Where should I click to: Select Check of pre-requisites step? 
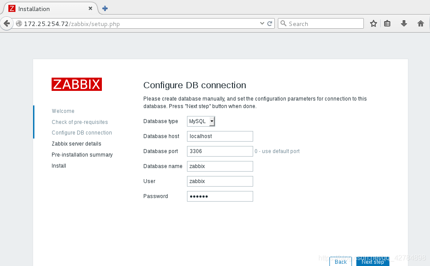[x=80, y=122]
